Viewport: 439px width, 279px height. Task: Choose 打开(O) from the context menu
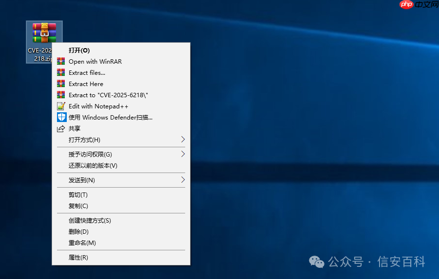coord(121,50)
